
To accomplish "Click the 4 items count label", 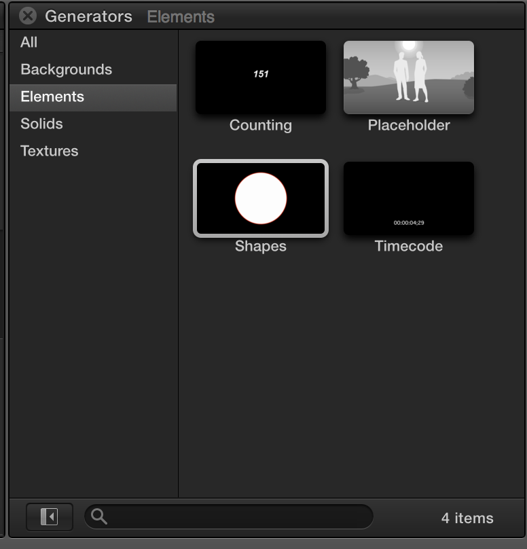I will [x=467, y=518].
